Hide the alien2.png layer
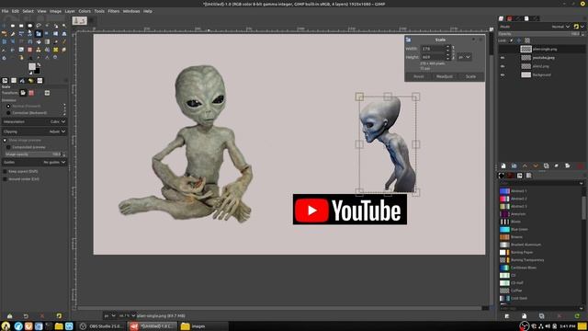588x331 pixels. [x=503, y=66]
